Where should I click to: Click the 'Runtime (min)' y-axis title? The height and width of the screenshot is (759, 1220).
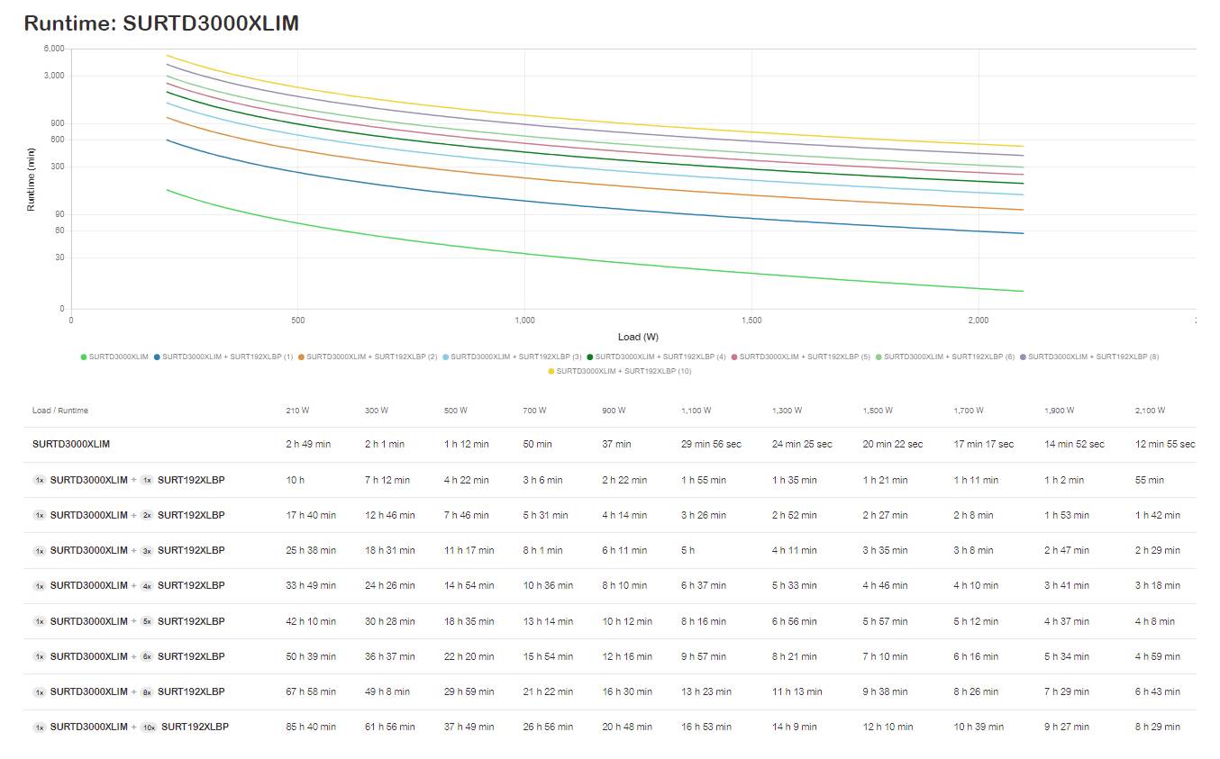tap(31, 179)
